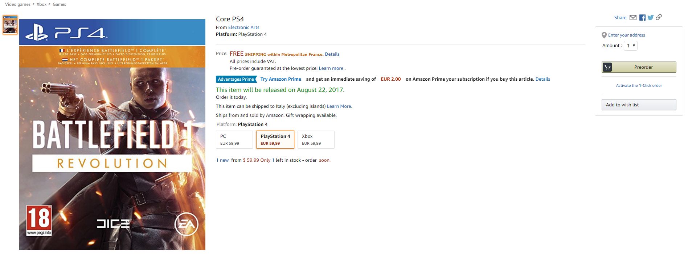
Task: Click Try Amazon Prime link
Action: [x=280, y=79]
